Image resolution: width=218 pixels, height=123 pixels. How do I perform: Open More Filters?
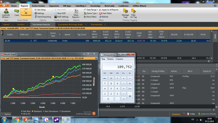(x=90, y=17)
